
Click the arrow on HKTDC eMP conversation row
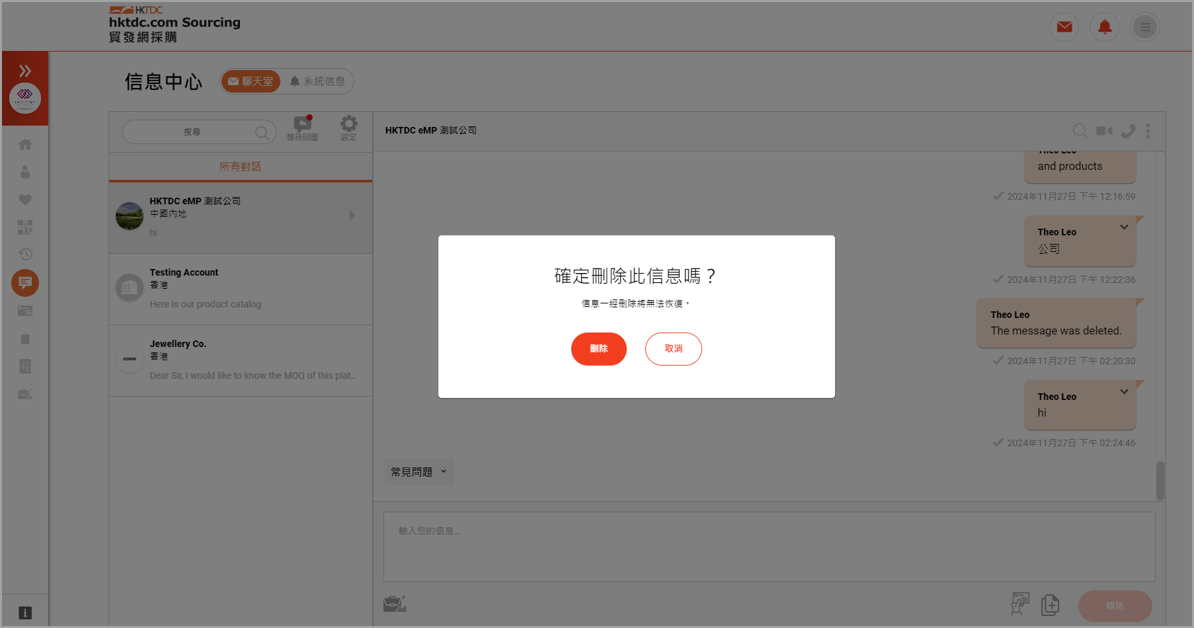point(352,216)
